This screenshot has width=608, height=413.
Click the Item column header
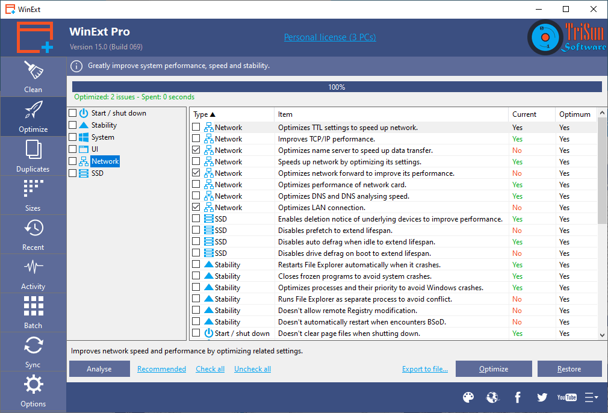tap(391, 114)
